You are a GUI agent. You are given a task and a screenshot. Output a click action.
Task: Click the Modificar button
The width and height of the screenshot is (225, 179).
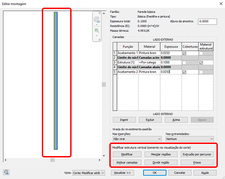point(127,154)
